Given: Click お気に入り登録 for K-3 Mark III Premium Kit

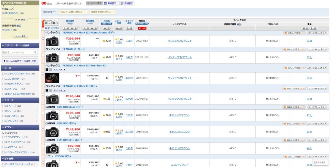Looking at the screenshot, I should (294, 68).
